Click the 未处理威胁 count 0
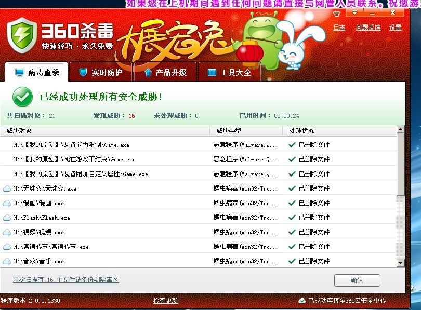Viewport: 421px width, 310px height. [x=196, y=116]
